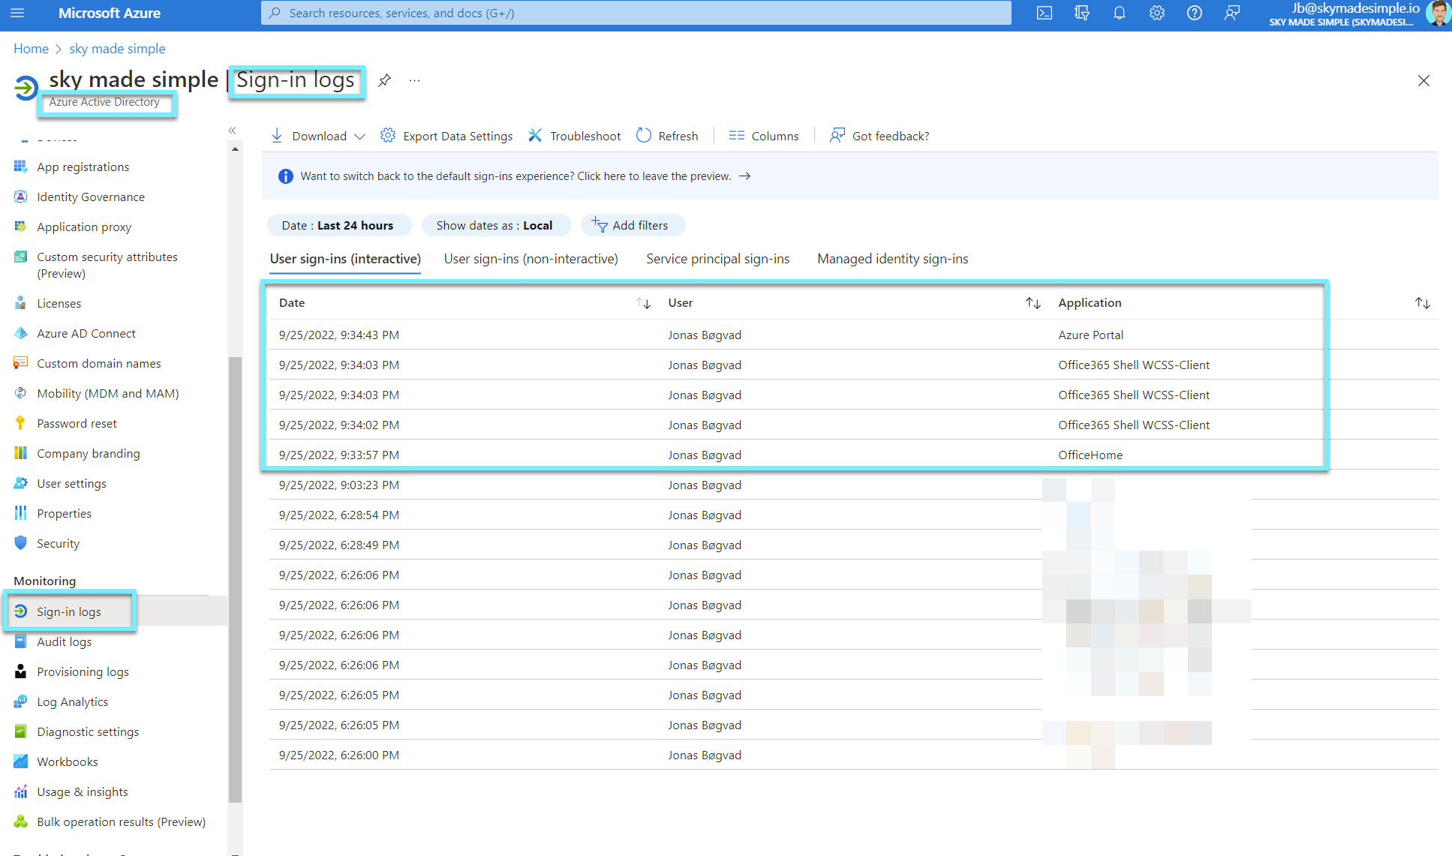Open the notifications bell
The height and width of the screenshot is (856, 1452).
[1119, 13]
